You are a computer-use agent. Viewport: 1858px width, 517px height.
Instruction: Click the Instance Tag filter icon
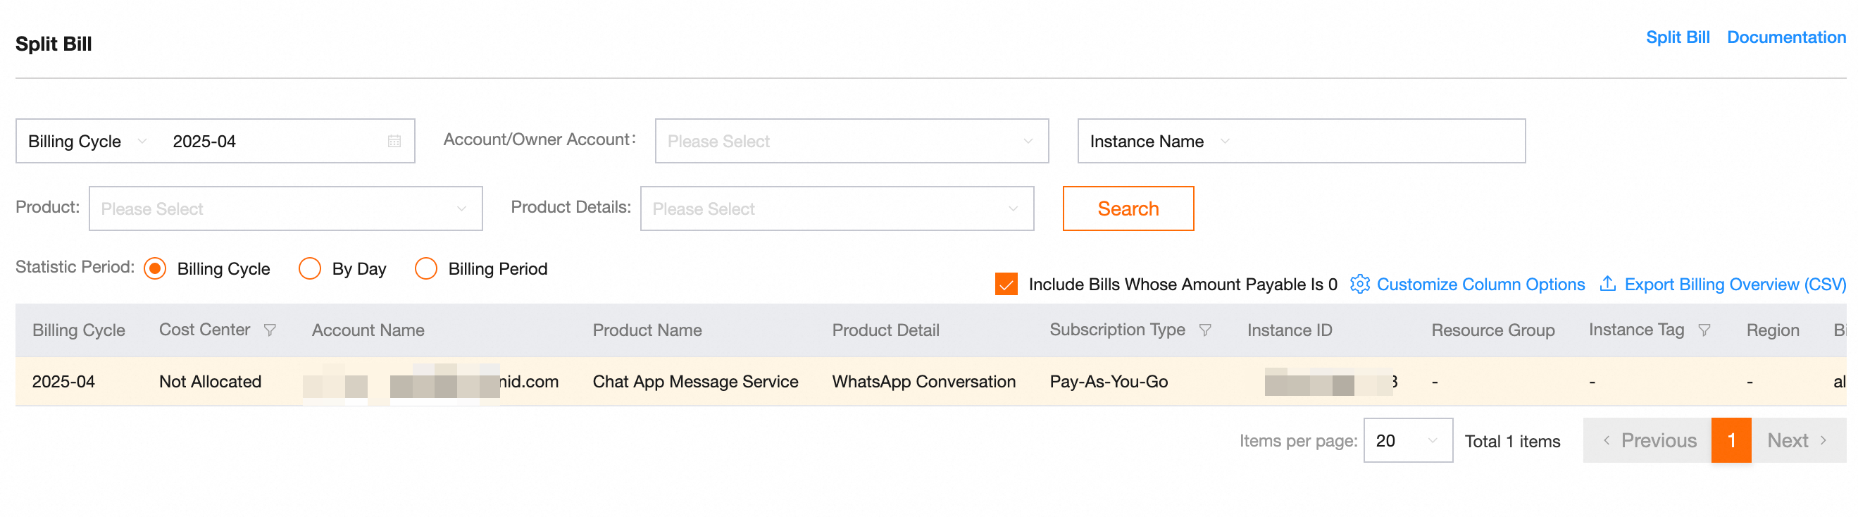click(x=1704, y=330)
